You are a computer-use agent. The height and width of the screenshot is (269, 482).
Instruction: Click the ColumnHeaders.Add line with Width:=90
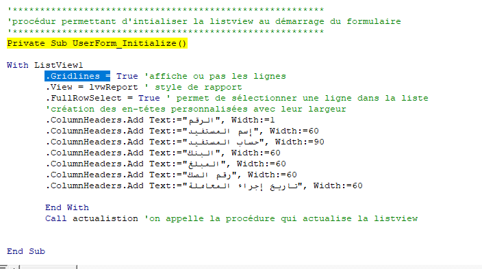pyautogui.click(x=185, y=142)
